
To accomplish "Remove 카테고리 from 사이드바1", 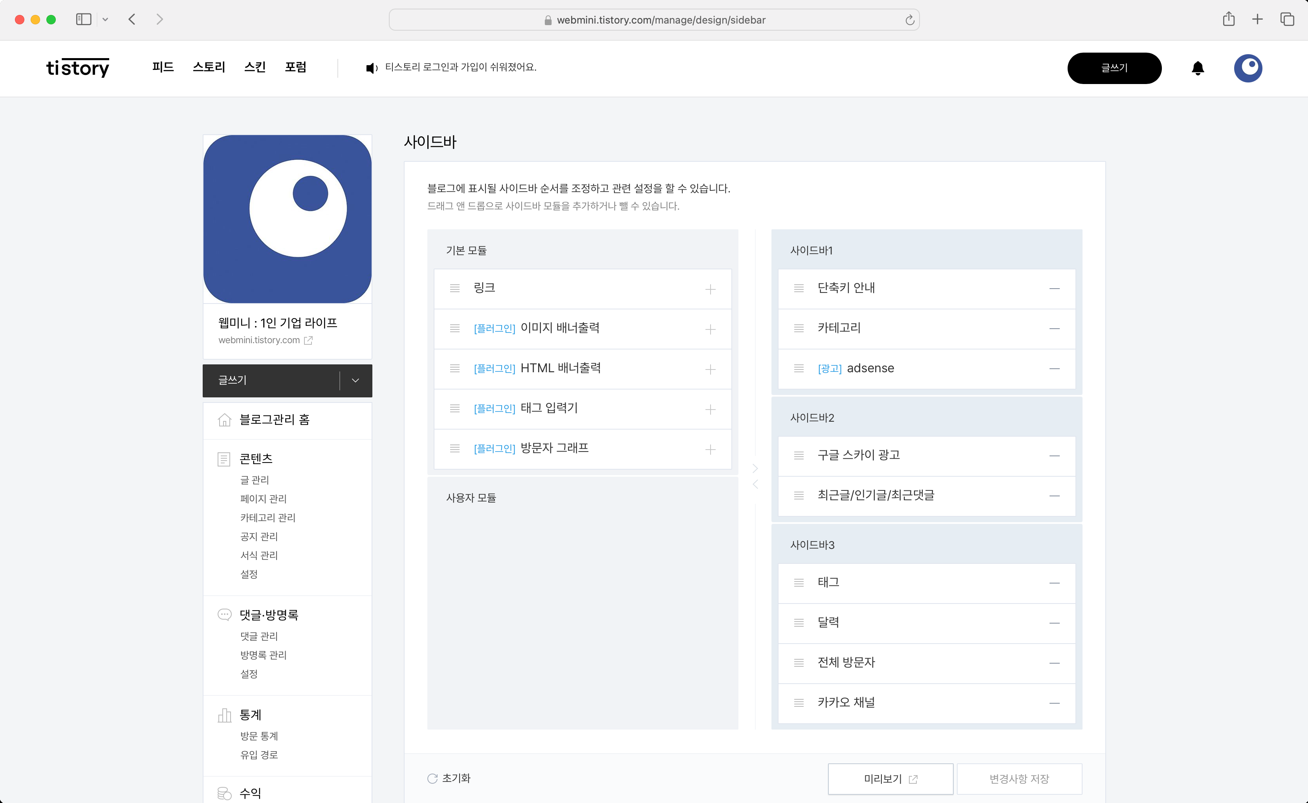I will 1054,329.
